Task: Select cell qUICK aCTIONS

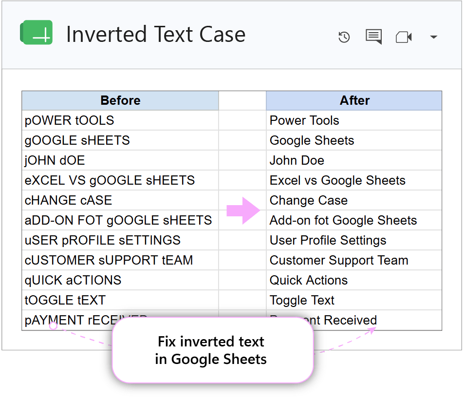Action: [120, 280]
